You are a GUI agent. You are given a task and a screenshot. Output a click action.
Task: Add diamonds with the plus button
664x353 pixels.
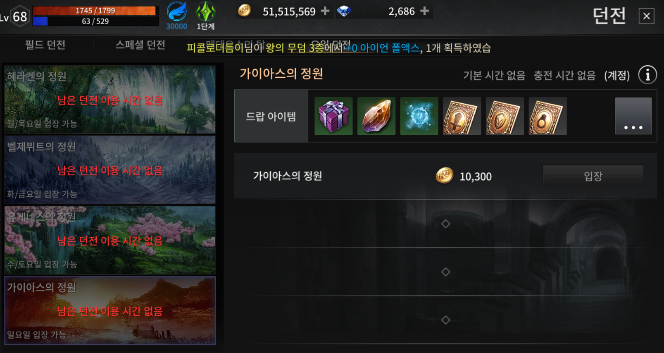pyautogui.click(x=424, y=11)
